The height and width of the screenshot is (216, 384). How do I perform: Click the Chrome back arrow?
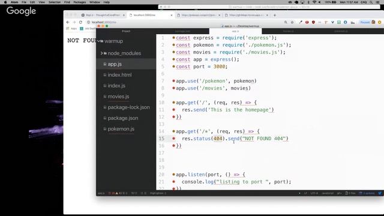pyautogui.click(x=68, y=22)
